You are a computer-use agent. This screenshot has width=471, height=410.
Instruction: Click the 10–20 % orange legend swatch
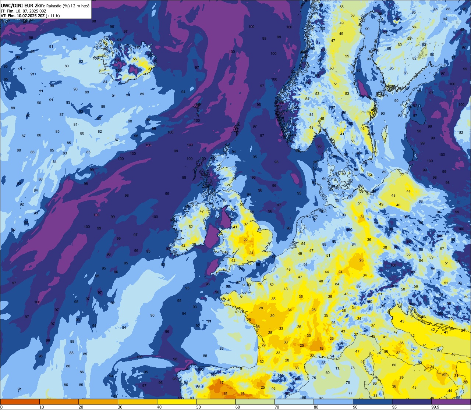[x=59, y=402]
